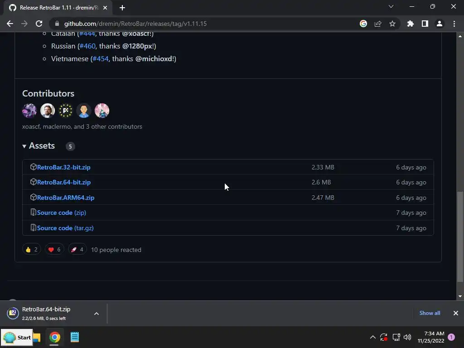Open the dotted circle P contributor avatar
This screenshot has width=464, height=348.
coord(66,111)
